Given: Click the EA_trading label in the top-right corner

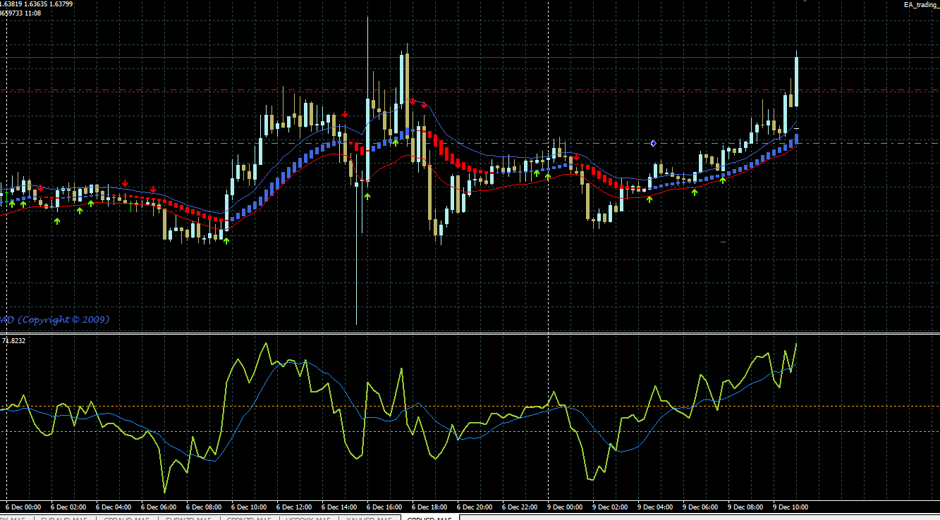Looking at the screenshot, I should point(922,5).
